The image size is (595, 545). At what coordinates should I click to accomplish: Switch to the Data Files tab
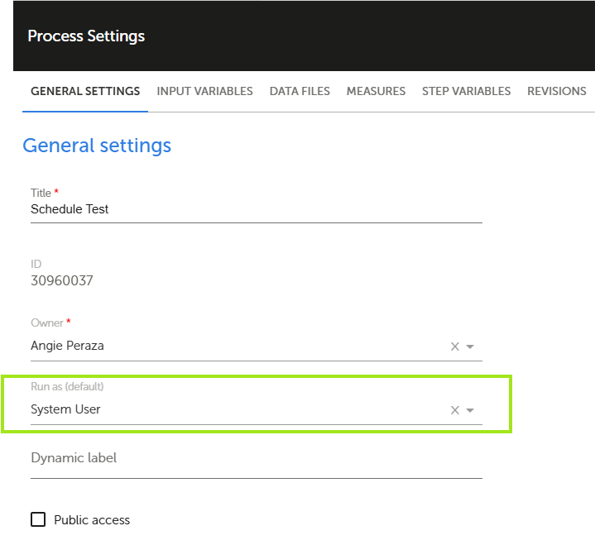[300, 91]
